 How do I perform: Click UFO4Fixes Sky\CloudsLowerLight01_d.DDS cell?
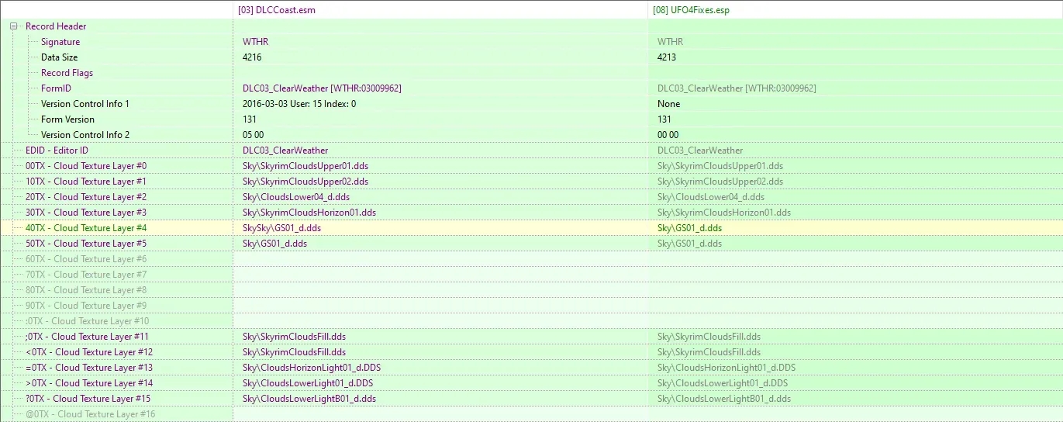click(723, 383)
